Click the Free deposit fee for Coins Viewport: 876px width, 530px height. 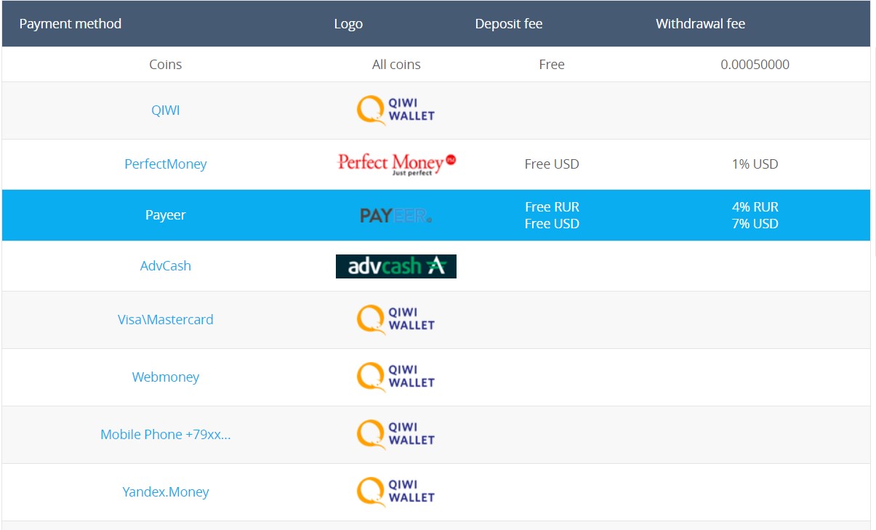pos(552,65)
